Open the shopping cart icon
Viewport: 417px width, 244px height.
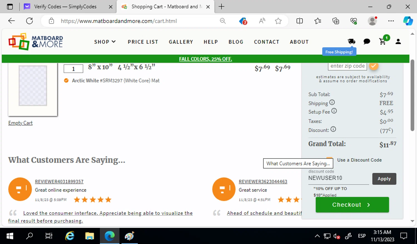point(383,41)
